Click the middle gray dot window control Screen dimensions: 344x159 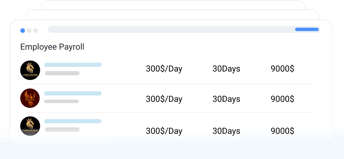pyautogui.click(x=29, y=31)
